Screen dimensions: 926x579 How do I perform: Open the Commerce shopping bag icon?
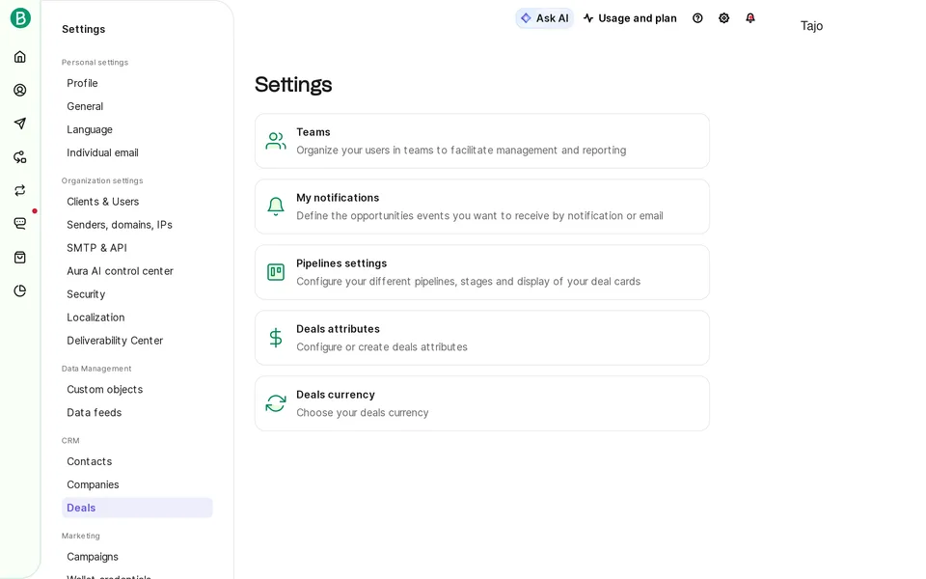[20, 257]
